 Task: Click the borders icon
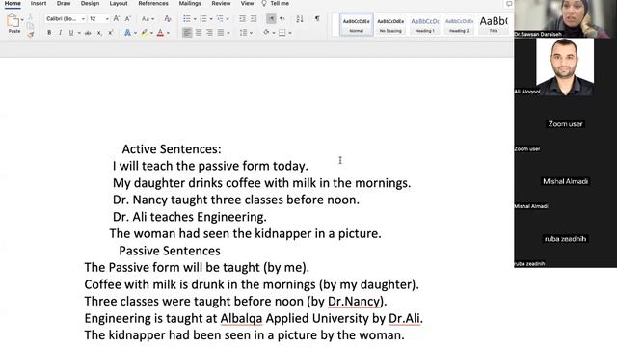[x=282, y=33]
